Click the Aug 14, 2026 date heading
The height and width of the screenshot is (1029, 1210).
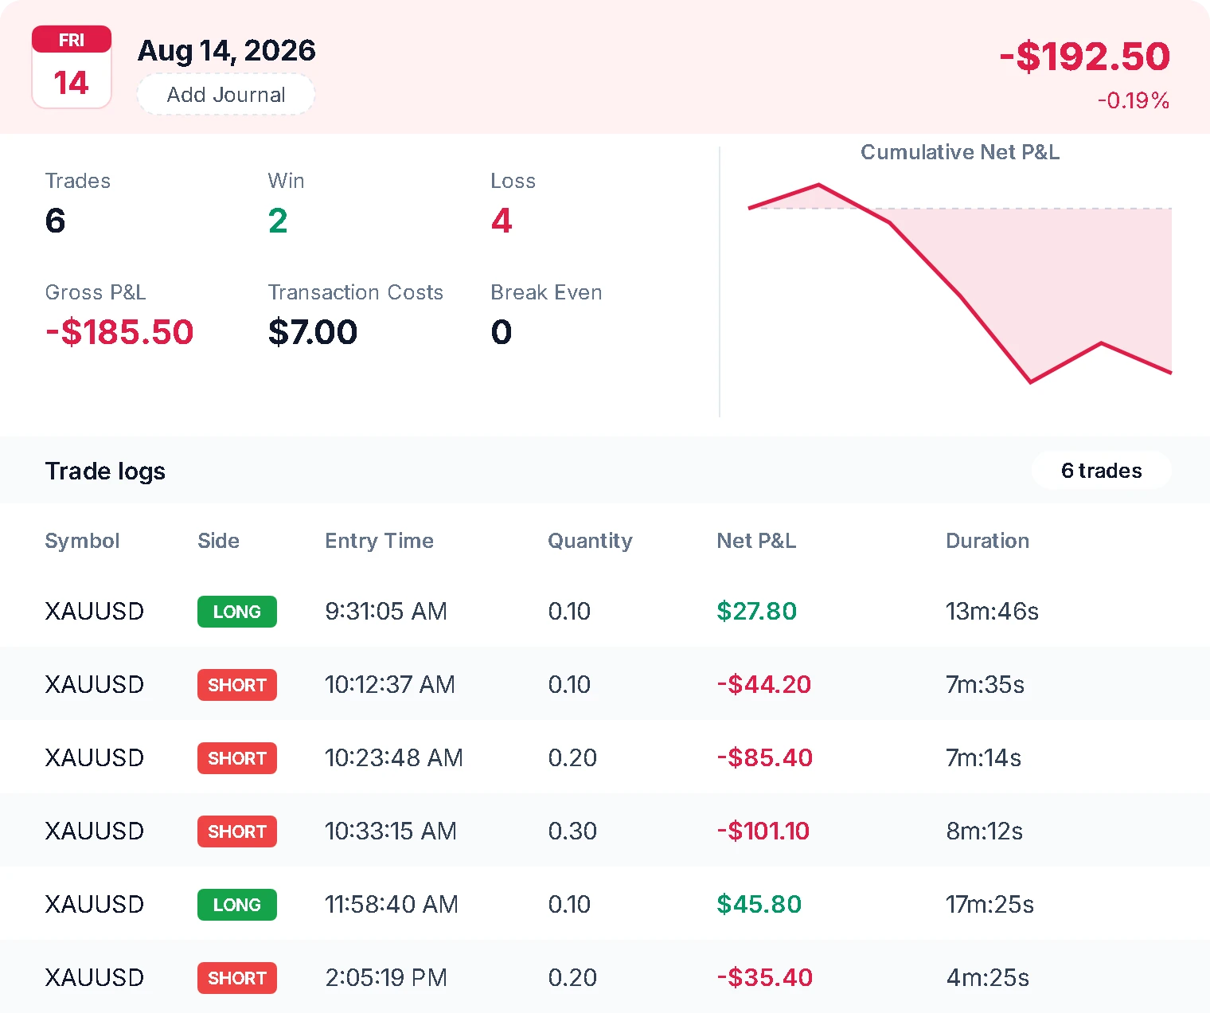(227, 50)
